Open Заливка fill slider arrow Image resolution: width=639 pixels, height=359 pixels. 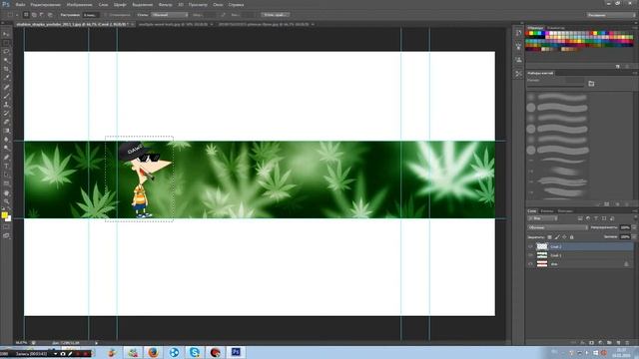(634, 236)
